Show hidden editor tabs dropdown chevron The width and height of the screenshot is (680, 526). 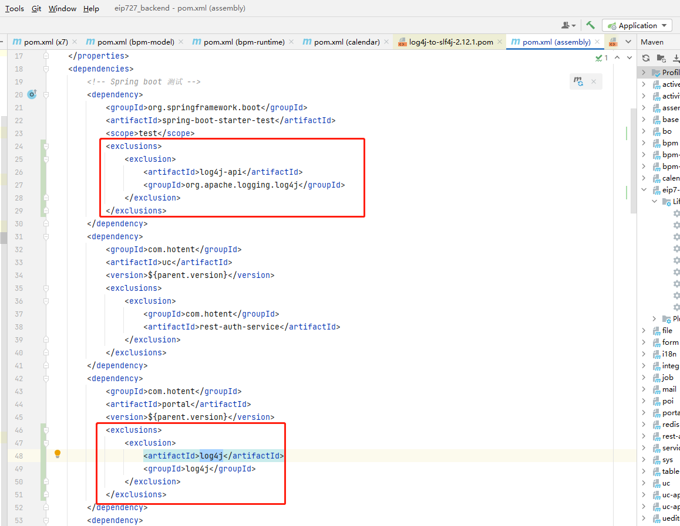628,42
